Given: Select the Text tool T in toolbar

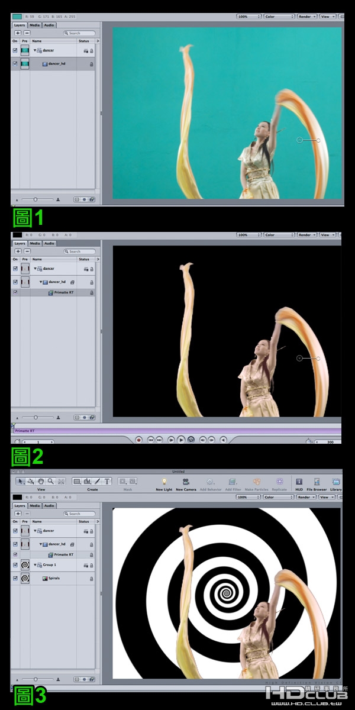Looking at the screenshot, I should (108, 482).
